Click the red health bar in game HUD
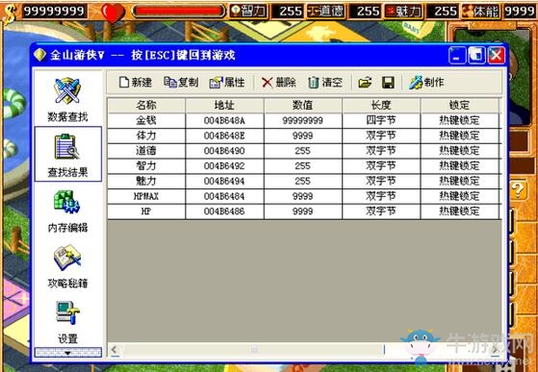Image resolution: width=538 pixels, height=372 pixels. tap(178, 12)
